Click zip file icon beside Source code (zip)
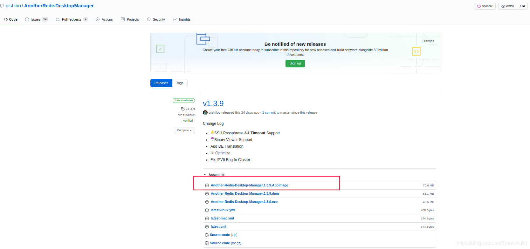Screen dimensions: 530x249 (x=207, y=235)
